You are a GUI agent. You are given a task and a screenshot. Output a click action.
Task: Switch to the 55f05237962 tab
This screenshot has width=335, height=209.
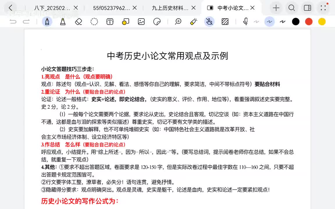tap(111, 8)
